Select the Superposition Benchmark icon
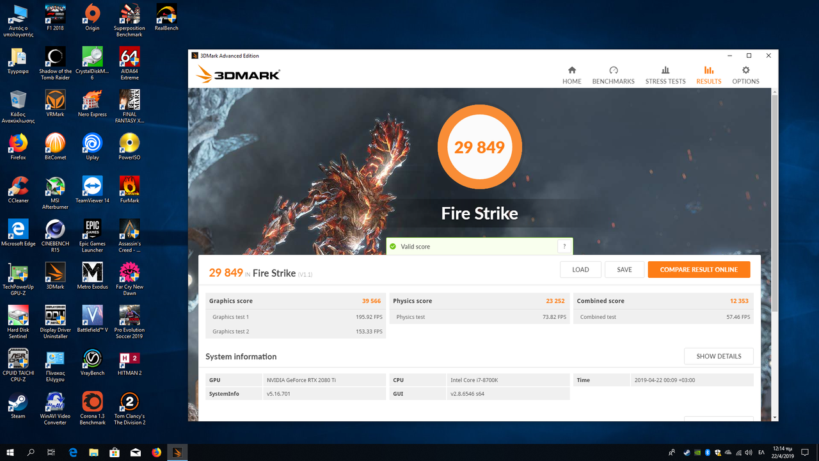 pyautogui.click(x=129, y=20)
